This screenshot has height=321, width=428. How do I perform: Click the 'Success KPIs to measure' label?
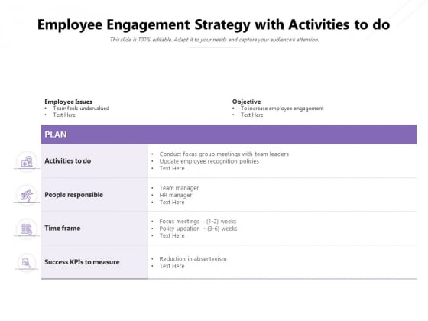[x=82, y=262]
